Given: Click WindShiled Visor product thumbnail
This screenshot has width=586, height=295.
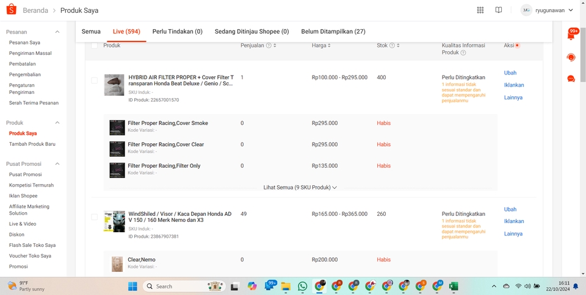Looking at the screenshot, I should (114, 221).
